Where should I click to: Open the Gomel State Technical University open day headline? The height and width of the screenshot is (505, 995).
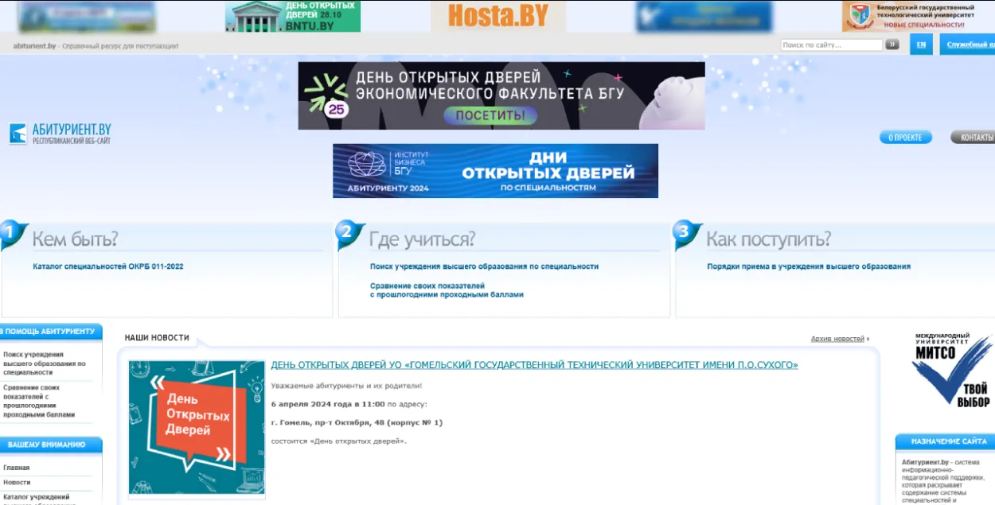tap(534, 365)
